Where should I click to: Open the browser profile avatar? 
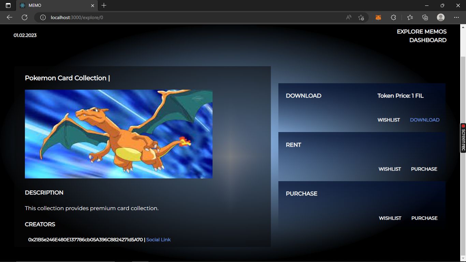441,17
